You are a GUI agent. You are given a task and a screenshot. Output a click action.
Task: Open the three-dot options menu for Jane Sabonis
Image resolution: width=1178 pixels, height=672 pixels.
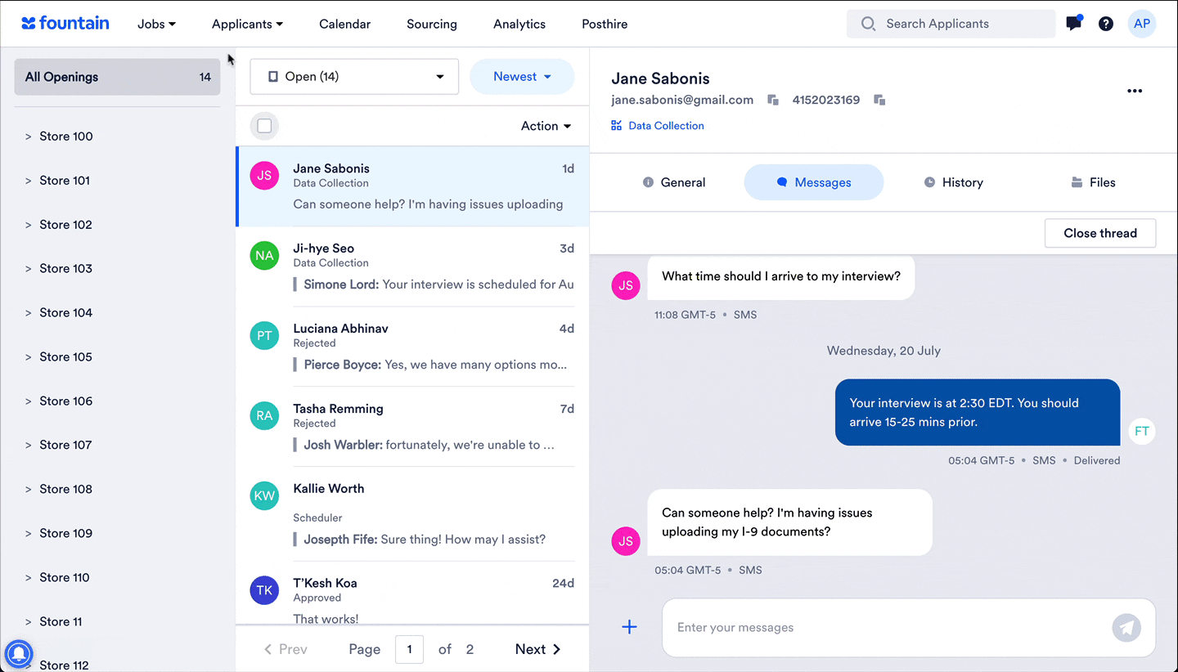(1135, 91)
